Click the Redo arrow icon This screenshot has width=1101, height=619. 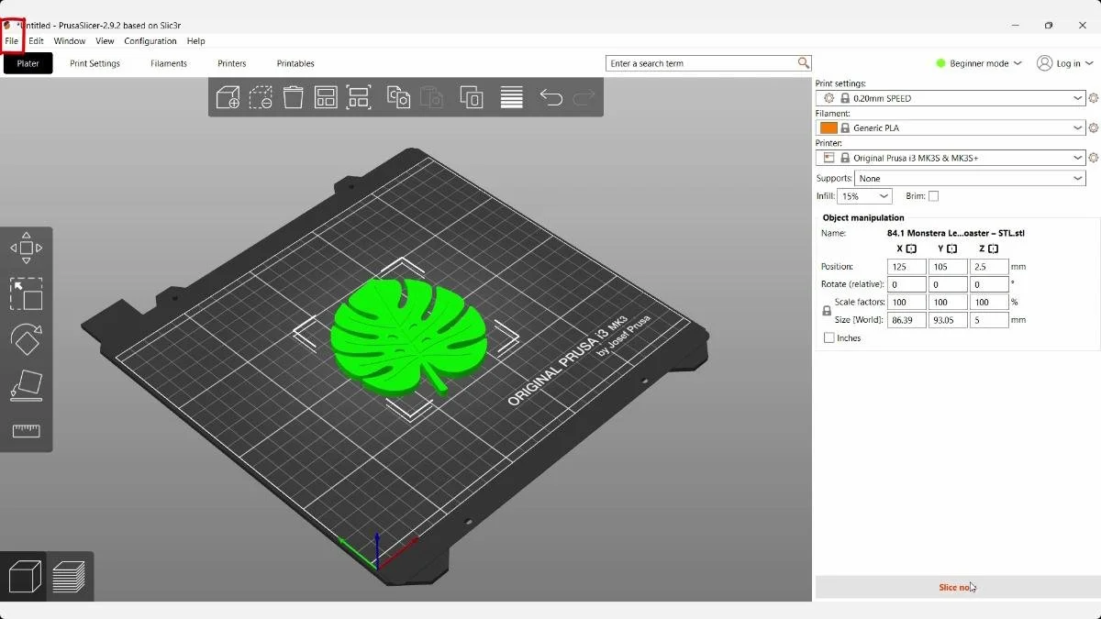(x=584, y=97)
